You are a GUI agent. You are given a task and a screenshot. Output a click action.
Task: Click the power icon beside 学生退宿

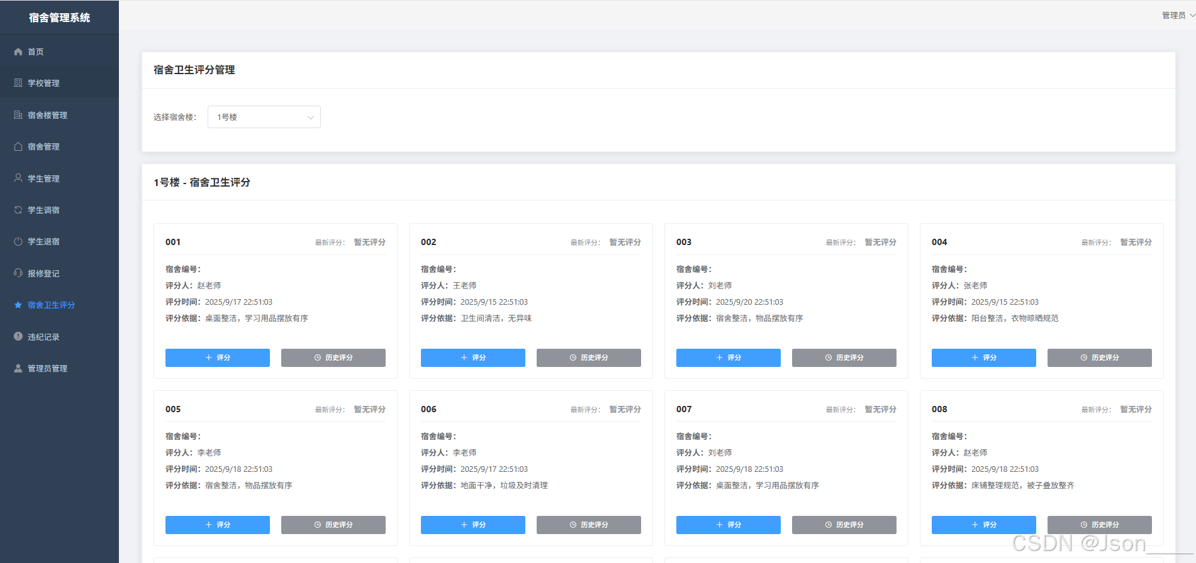(18, 241)
